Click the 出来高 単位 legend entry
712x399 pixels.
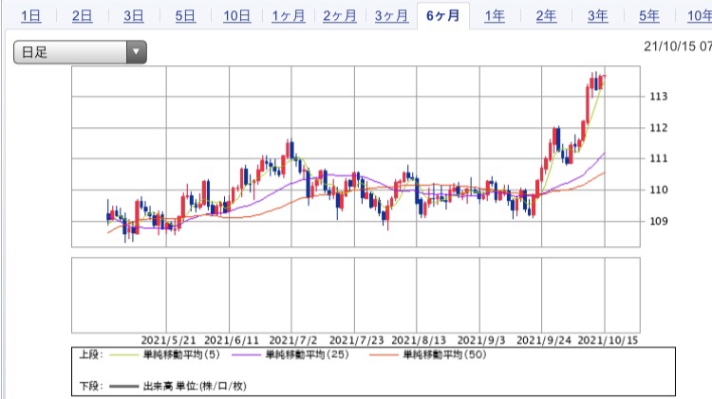pyautogui.click(x=195, y=387)
